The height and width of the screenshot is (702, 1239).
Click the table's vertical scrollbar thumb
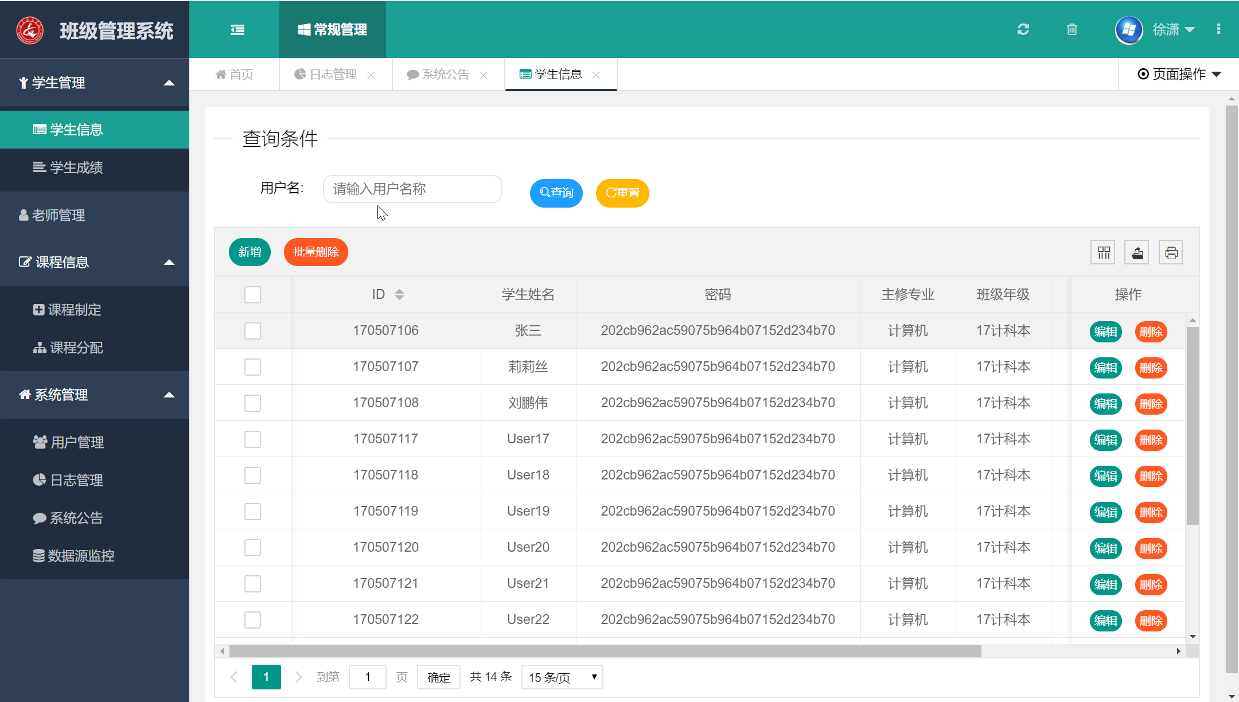click(x=1193, y=425)
